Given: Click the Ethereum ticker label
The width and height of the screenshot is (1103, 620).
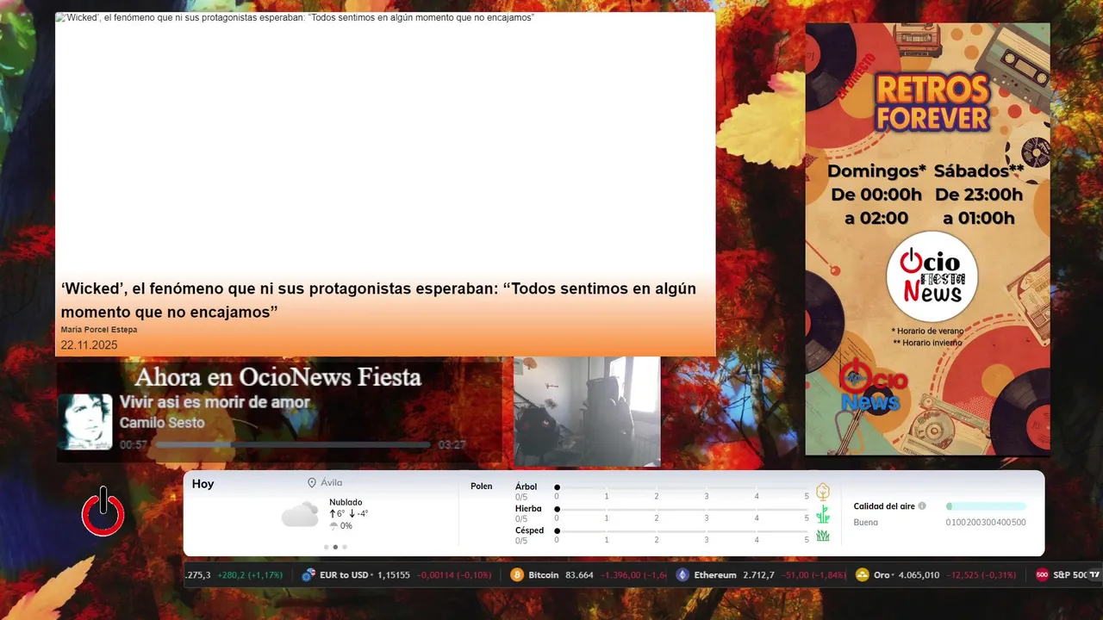Looking at the screenshot, I should (715, 575).
